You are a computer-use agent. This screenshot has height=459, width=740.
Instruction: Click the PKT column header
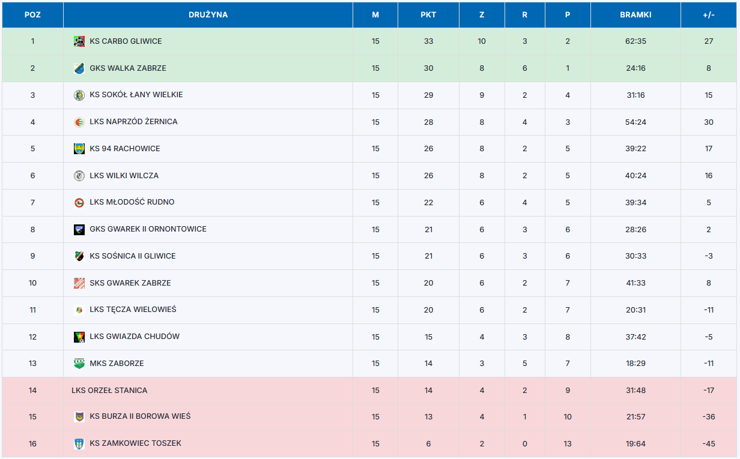tap(428, 15)
